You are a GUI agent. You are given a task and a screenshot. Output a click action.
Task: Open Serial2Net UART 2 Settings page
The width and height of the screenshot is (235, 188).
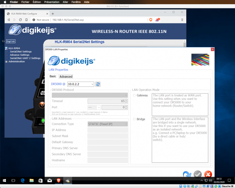[x=25, y=58]
